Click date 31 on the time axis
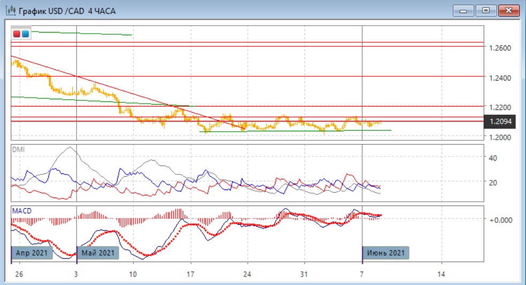This screenshot has height=285, width=526. pyautogui.click(x=304, y=274)
